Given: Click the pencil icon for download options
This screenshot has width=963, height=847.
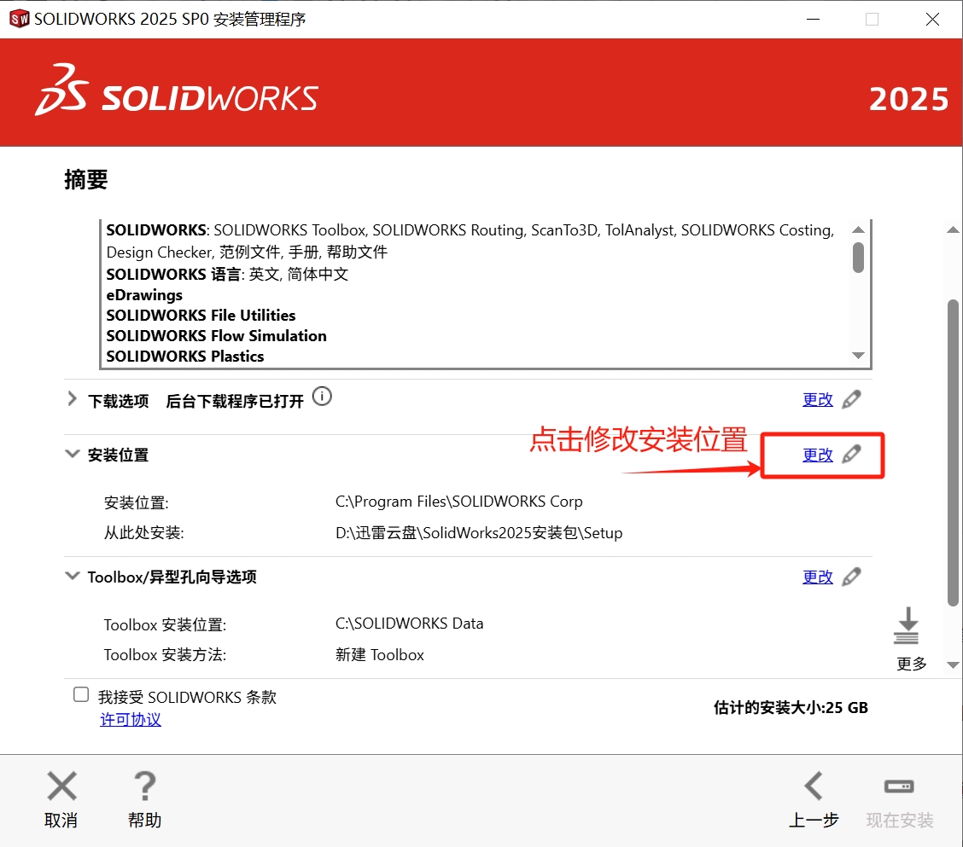Looking at the screenshot, I should click(851, 399).
